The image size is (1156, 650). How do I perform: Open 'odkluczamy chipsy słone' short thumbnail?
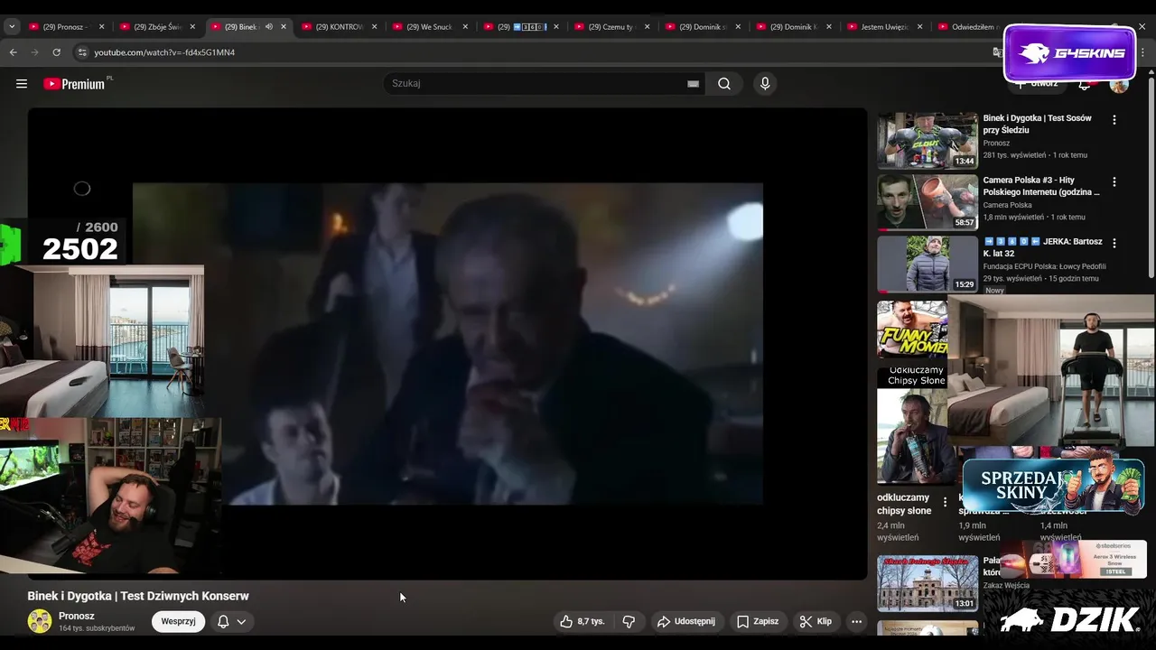click(x=912, y=425)
